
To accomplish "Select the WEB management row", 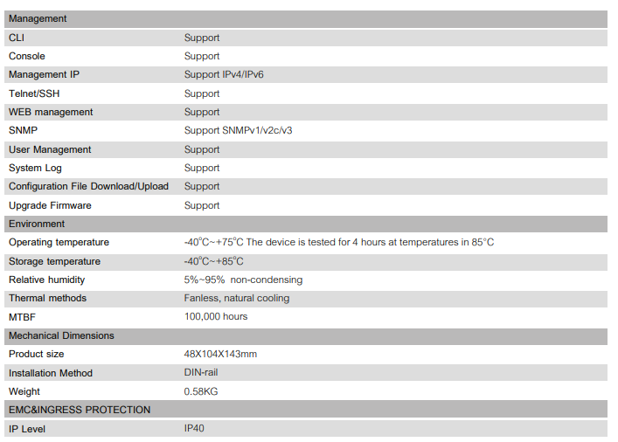I will point(306,113).
